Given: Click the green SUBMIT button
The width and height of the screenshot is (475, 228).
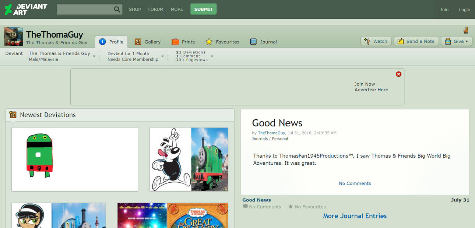Looking at the screenshot, I should 203,9.
